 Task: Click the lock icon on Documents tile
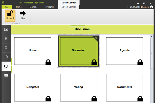coord(140,99)
